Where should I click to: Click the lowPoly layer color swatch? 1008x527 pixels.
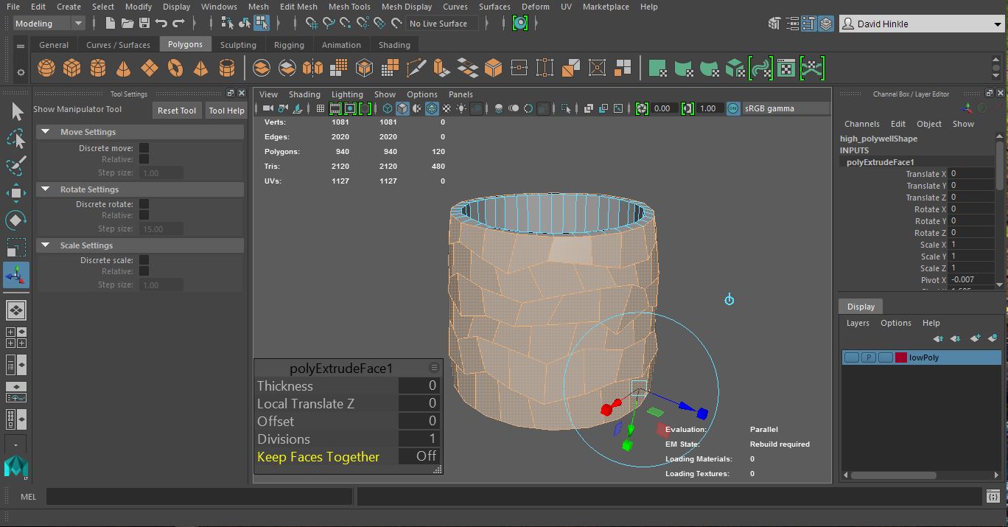[900, 357]
